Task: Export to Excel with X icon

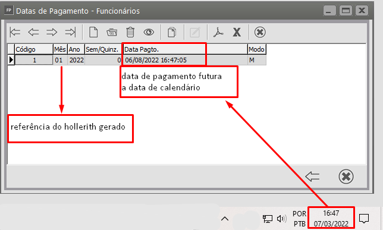Action: pos(237,32)
